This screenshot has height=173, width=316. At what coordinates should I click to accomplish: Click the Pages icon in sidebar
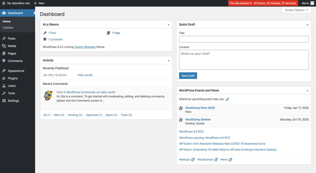point(4,53)
